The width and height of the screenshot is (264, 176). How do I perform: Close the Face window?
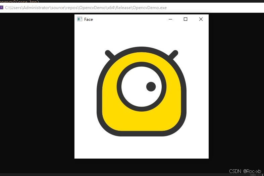(x=201, y=19)
